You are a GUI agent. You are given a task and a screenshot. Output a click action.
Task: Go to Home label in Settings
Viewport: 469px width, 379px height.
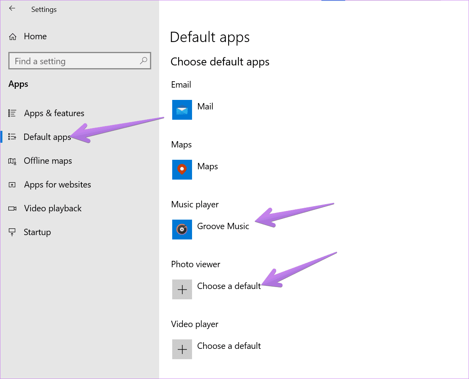[x=35, y=36]
